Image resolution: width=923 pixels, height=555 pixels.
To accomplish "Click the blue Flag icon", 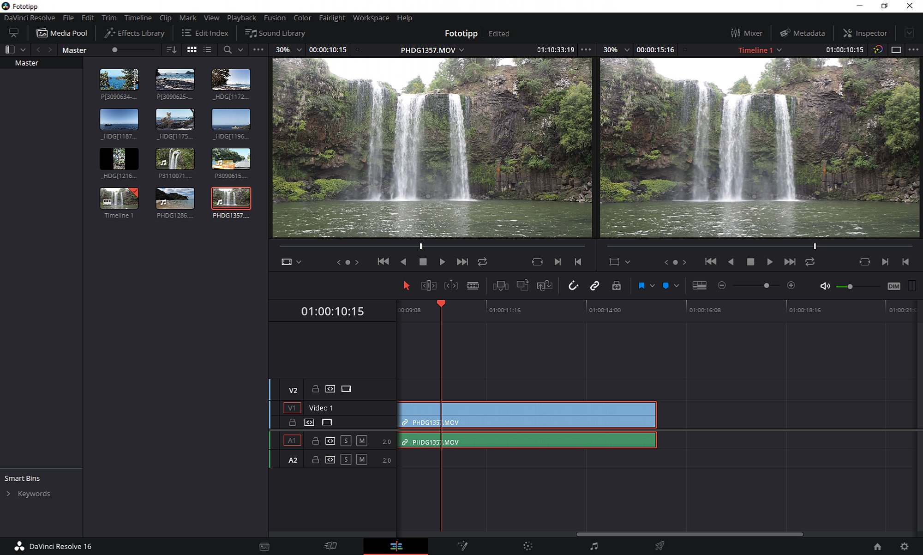I will point(641,286).
